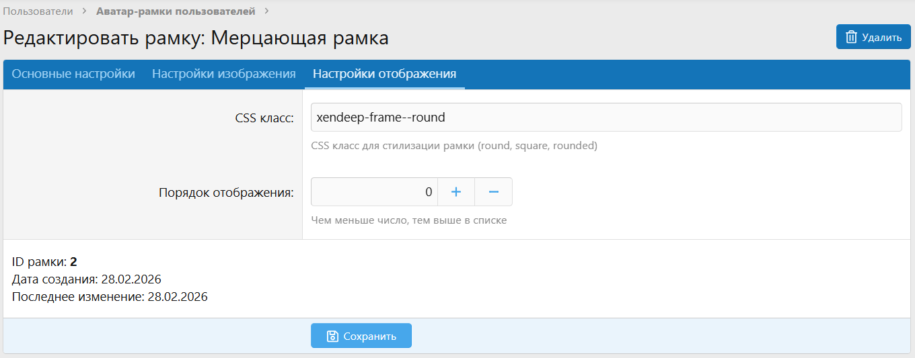Viewport: 915px width, 358px height.
Task: Decrease display order with the minus icon
Action: [x=493, y=192]
